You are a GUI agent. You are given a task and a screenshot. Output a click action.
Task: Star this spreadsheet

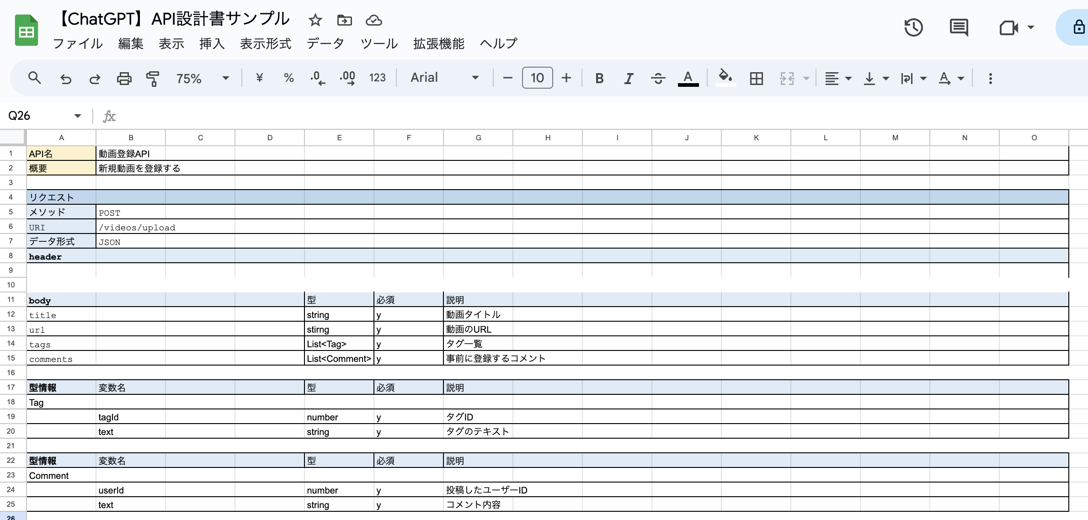click(315, 20)
